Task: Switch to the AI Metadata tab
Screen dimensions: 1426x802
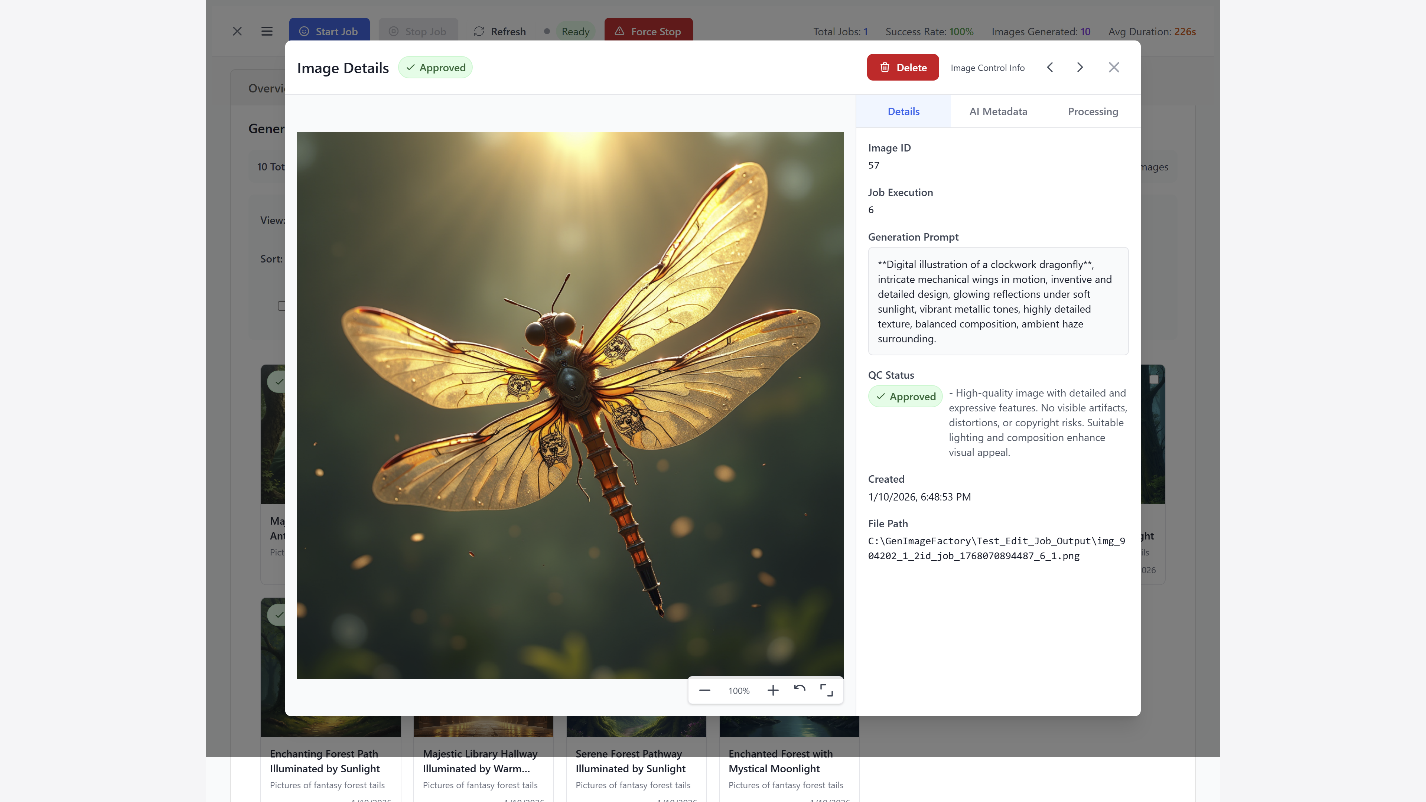Action: coord(998,111)
